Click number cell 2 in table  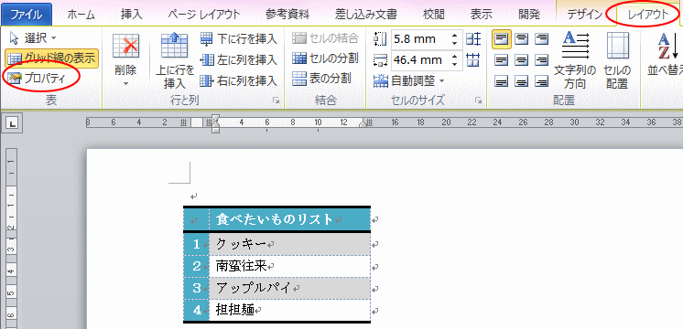pyautogui.click(x=197, y=267)
